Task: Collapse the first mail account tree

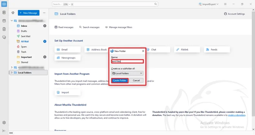Action: 12,21
